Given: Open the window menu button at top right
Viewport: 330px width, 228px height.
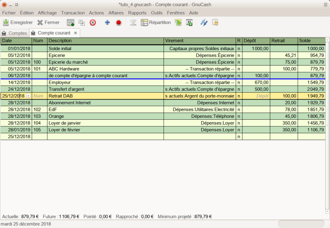Looking at the screenshot, I should pos(325,4).
